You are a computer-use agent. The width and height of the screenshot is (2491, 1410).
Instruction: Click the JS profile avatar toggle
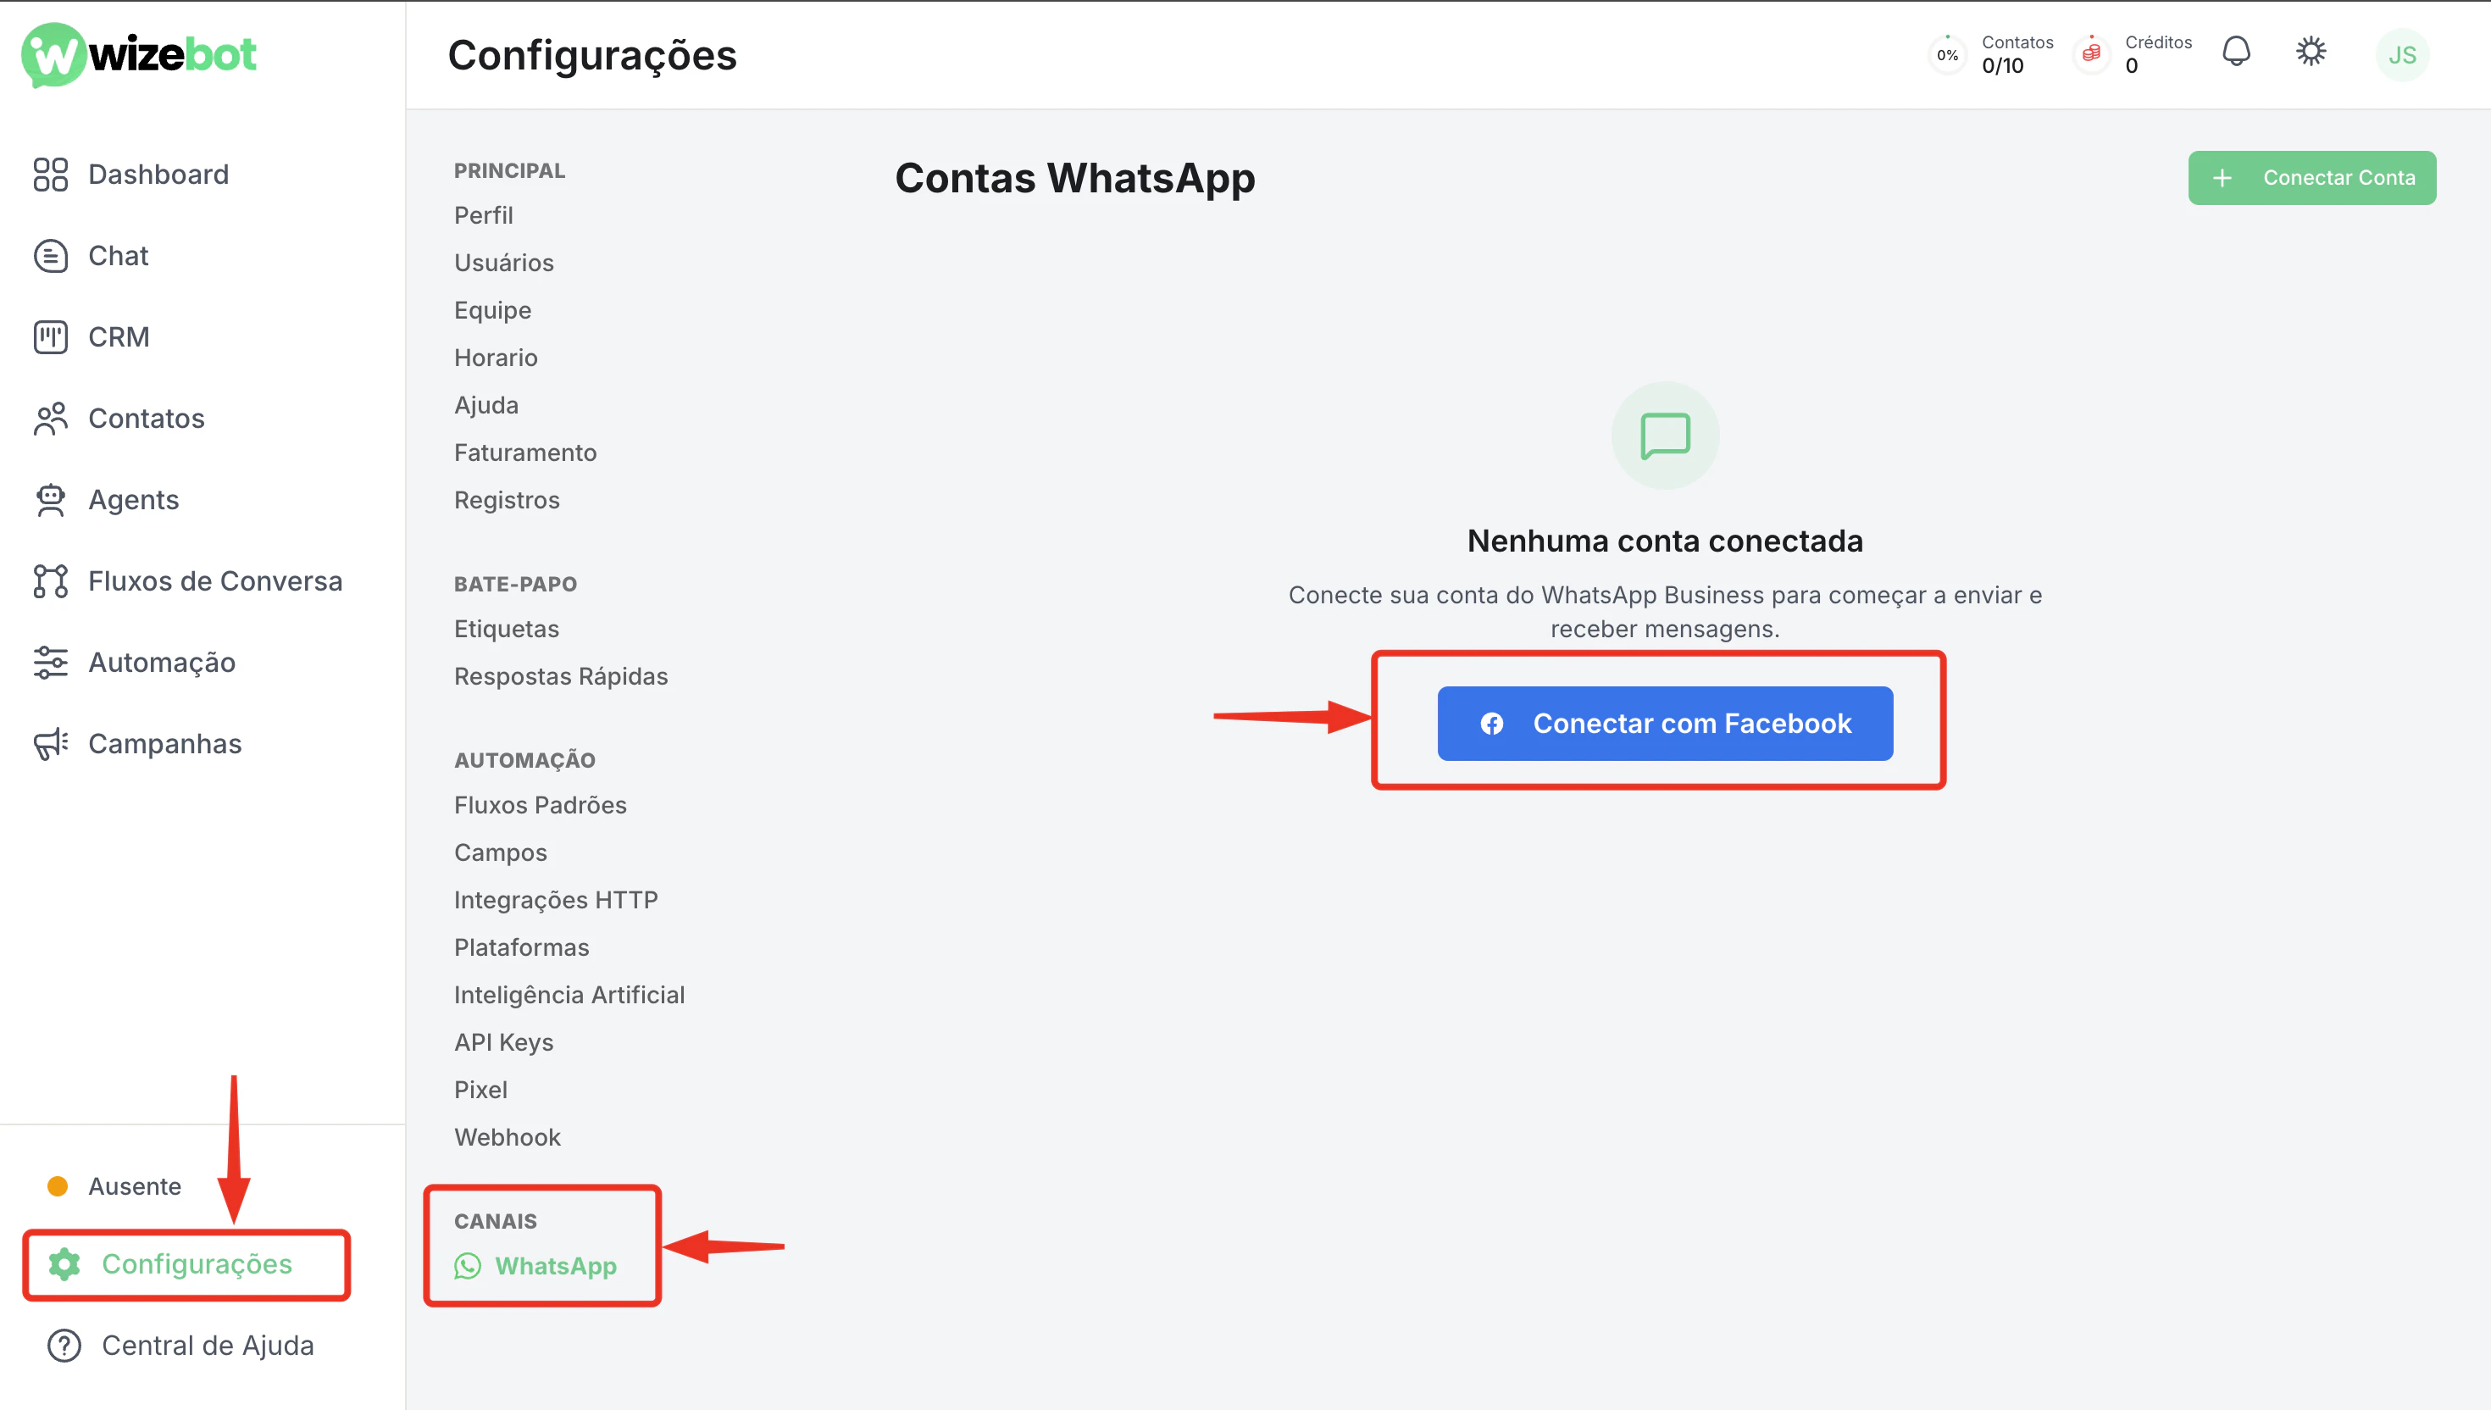tap(2402, 54)
